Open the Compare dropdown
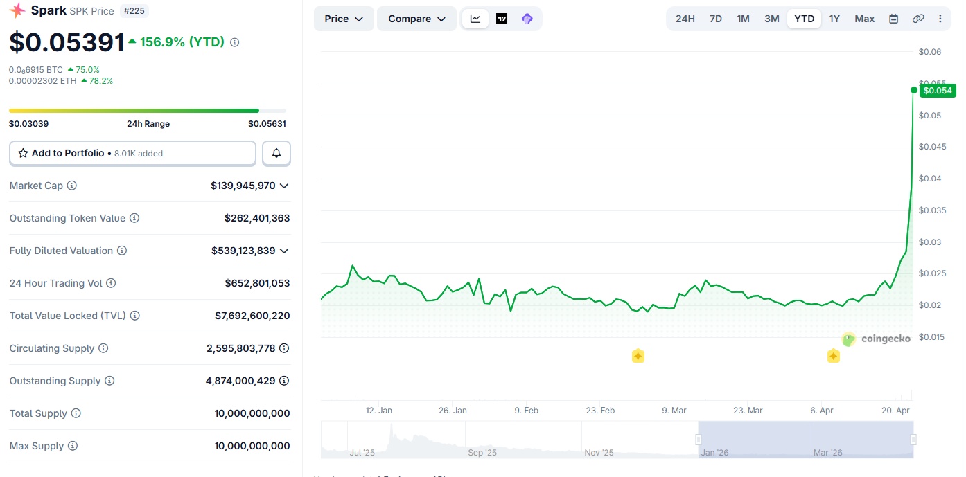The image size is (966, 477). click(416, 19)
